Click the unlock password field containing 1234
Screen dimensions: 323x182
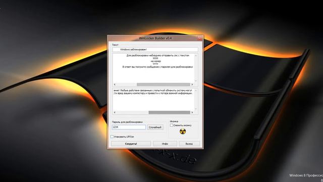(x=129, y=127)
